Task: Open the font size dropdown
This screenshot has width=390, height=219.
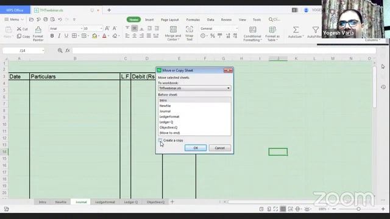Action: tap(101, 29)
